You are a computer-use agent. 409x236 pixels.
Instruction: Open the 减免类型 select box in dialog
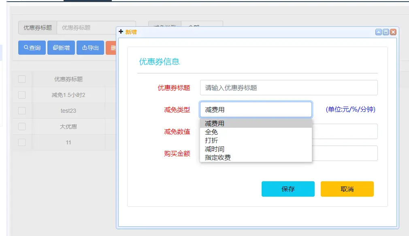pyautogui.click(x=256, y=109)
